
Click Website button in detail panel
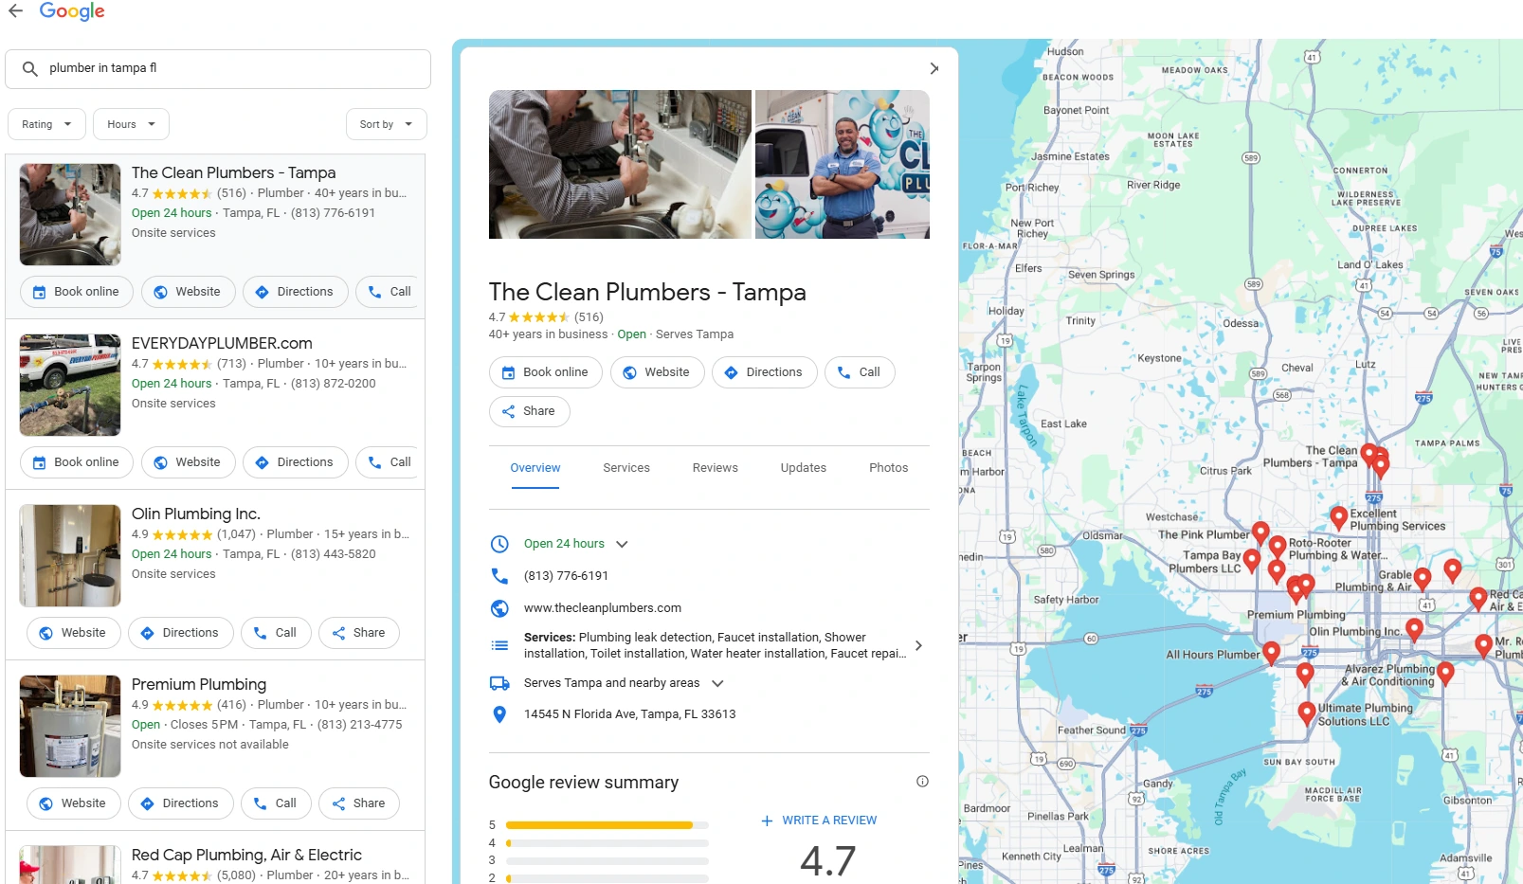click(x=657, y=372)
